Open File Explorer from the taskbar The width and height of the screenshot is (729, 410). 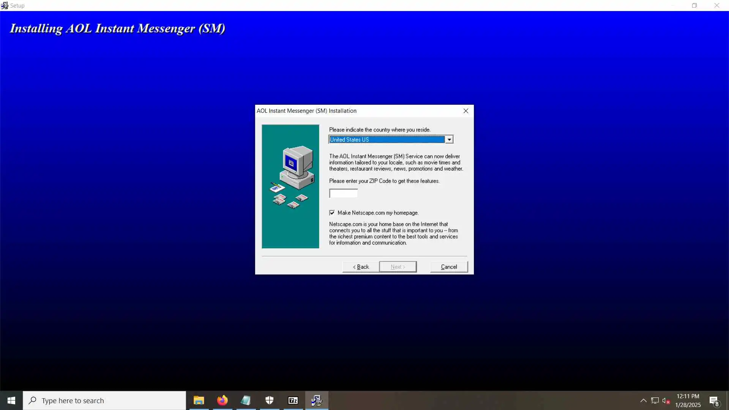pos(199,401)
